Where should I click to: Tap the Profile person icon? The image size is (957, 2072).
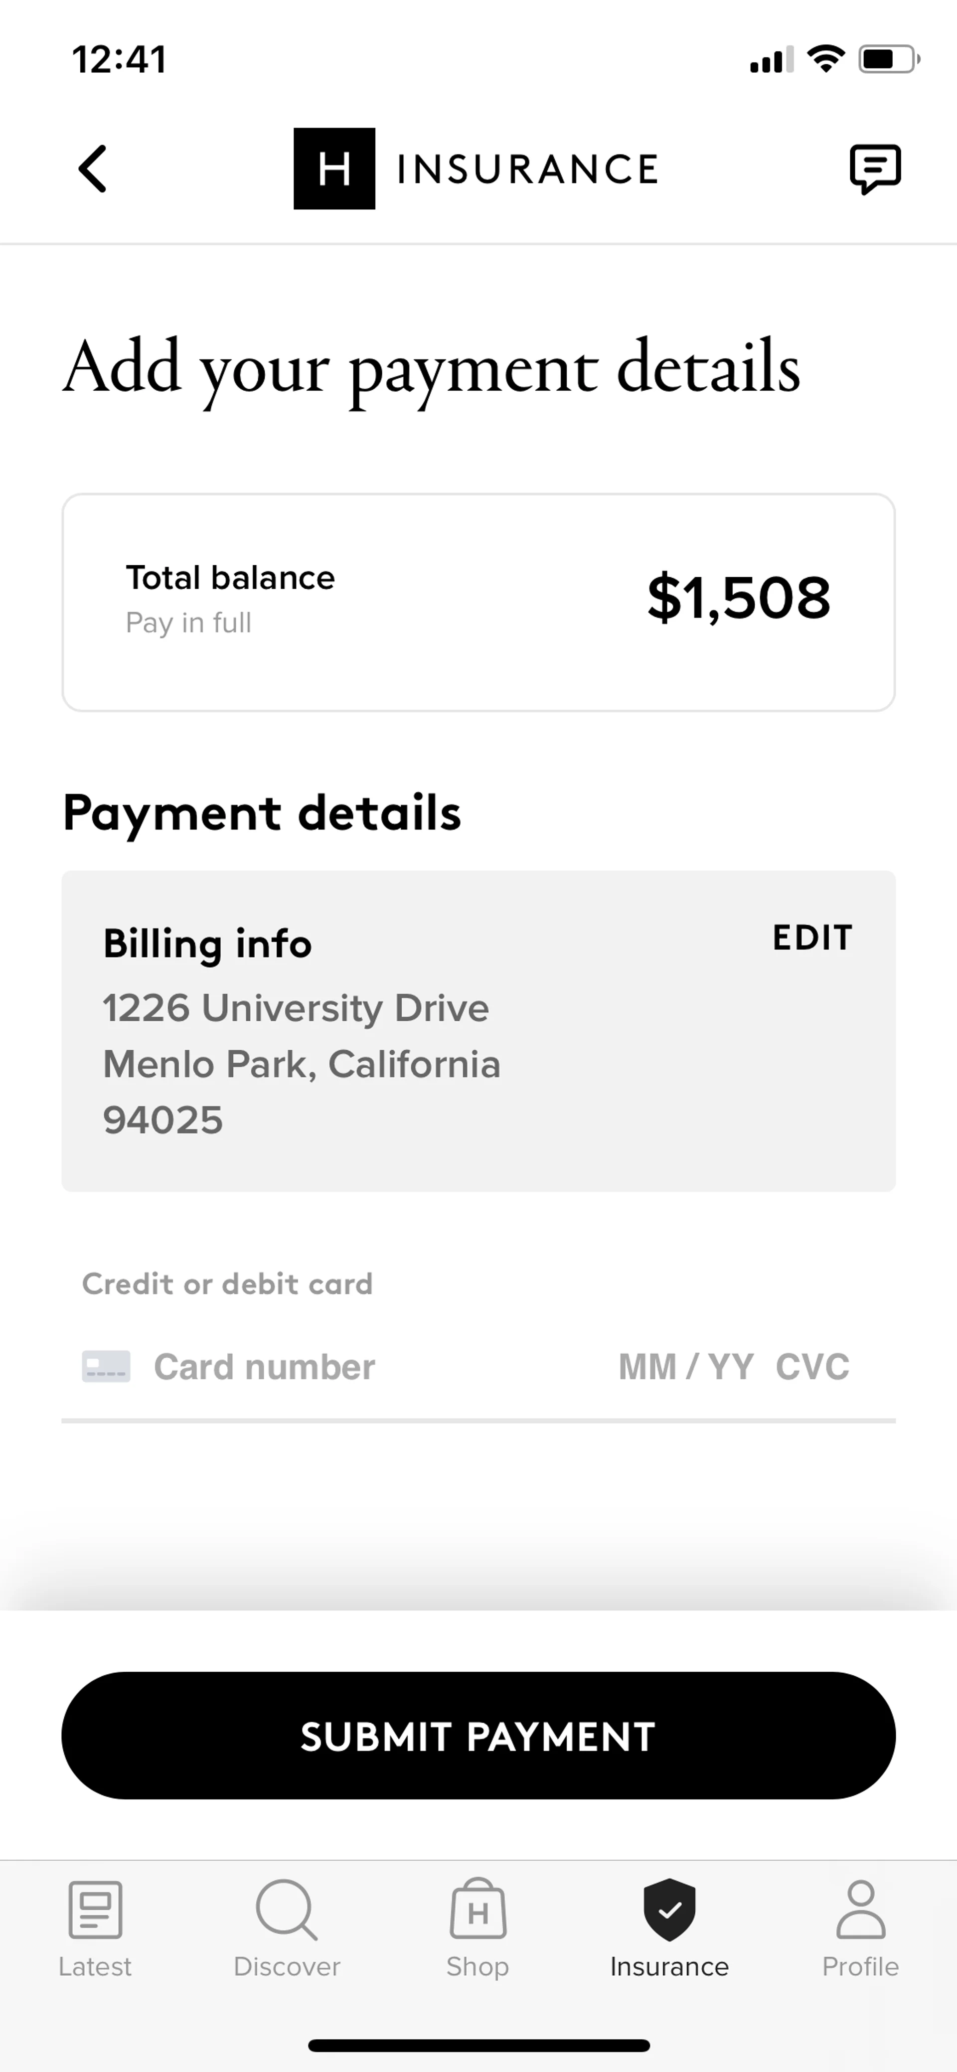click(860, 1910)
